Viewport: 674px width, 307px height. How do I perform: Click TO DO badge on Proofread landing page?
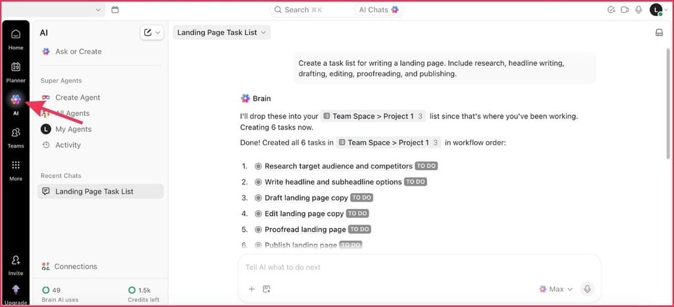pyautogui.click(x=360, y=230)
